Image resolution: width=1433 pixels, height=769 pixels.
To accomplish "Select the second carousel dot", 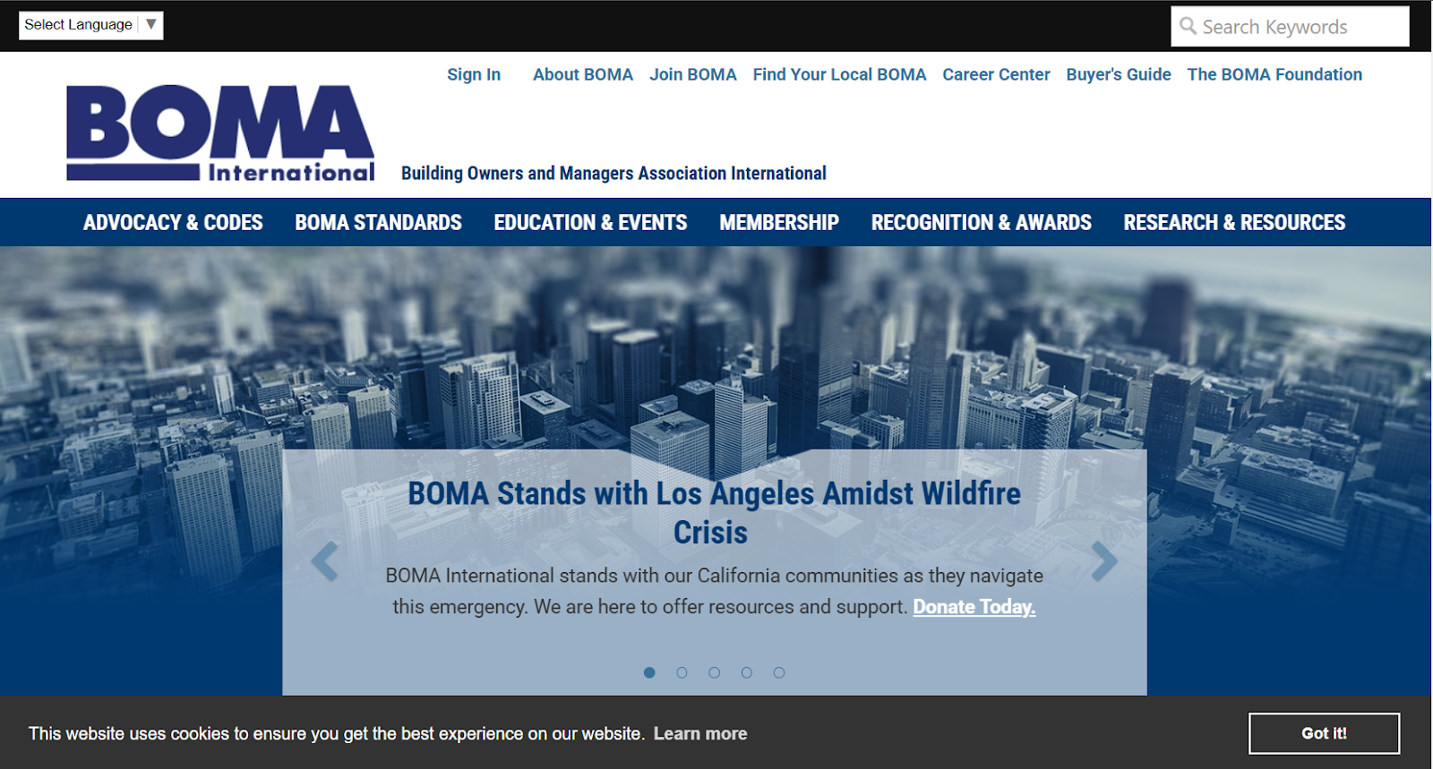I will click(682, 672).
